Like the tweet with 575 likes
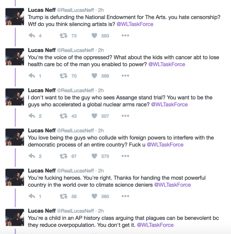The image size is (231, 234). click(x=94, y=156)
